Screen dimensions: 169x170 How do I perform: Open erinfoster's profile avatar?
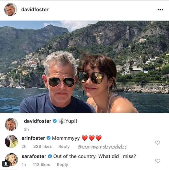(11, 141)
